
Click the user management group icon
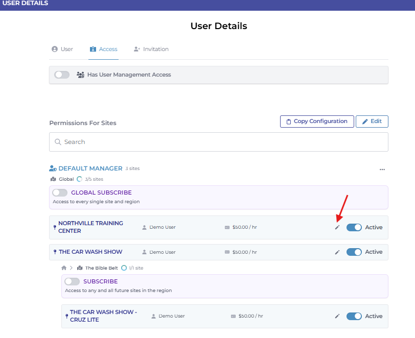[x=80, y=75]
